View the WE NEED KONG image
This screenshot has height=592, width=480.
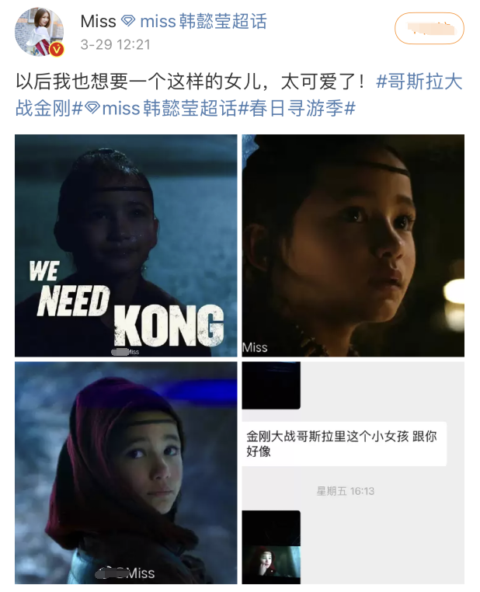pos(126,246)
